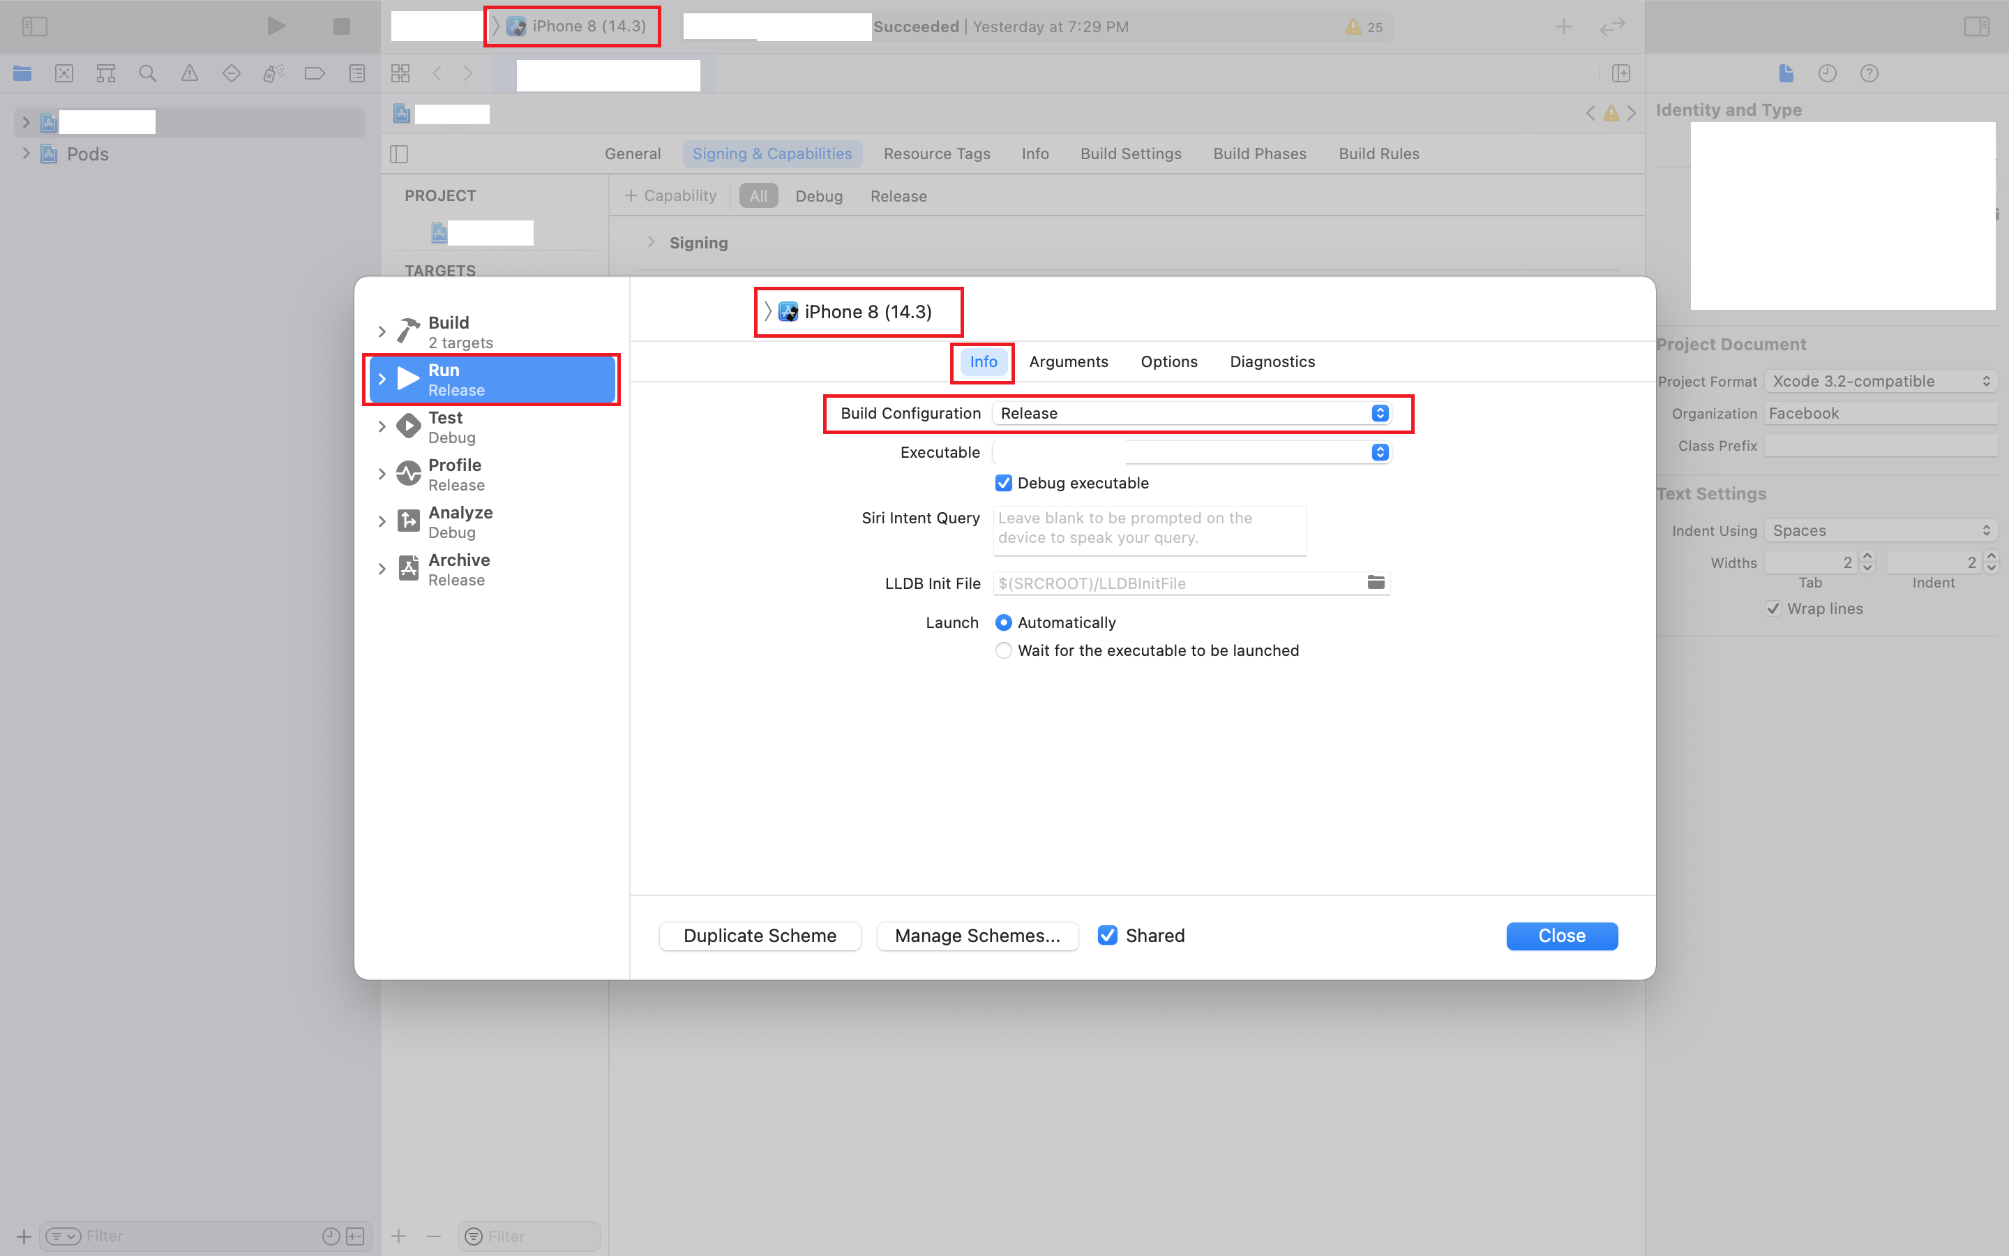
Task: Select Wait for the executable to be launched
Action: pyautogui.click(x=1003, y=650)
